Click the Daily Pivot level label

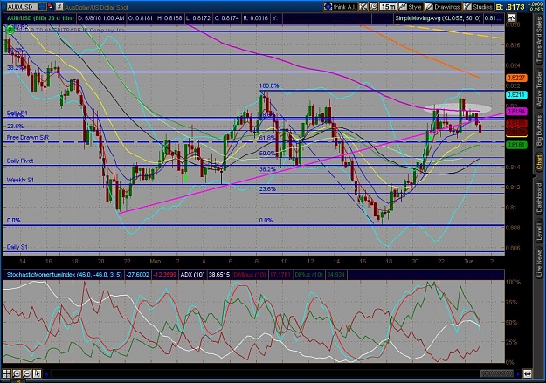coord(20,161)
